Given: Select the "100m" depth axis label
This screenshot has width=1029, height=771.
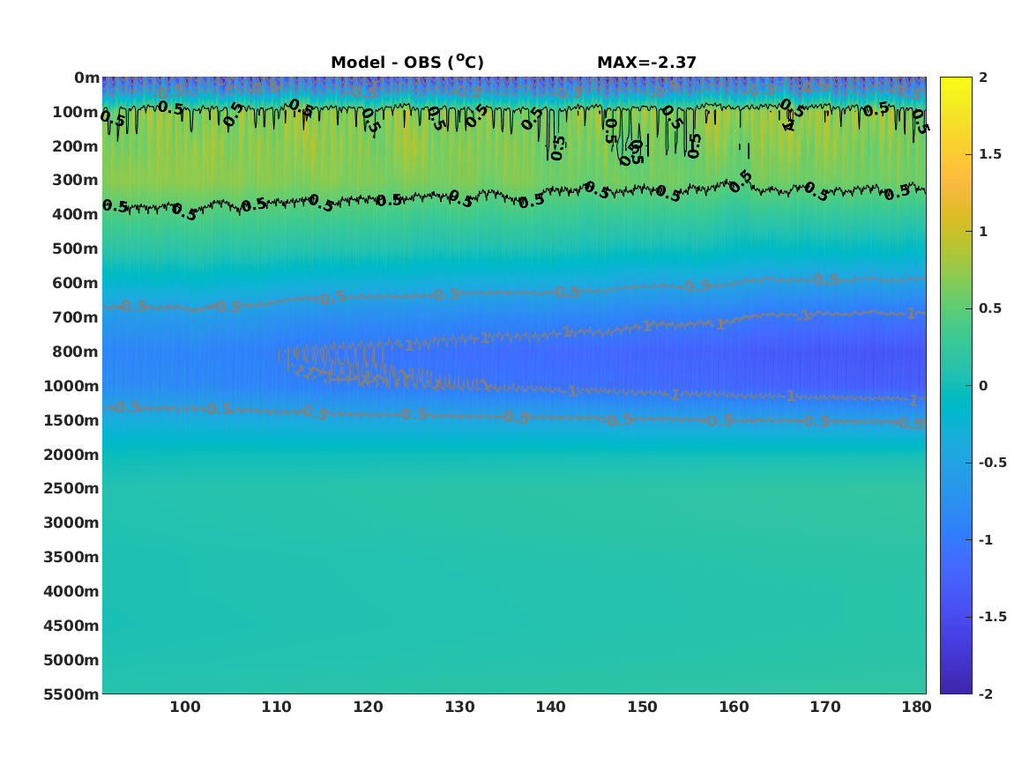Looking at the screenshot, I should [x=76, y=112].
